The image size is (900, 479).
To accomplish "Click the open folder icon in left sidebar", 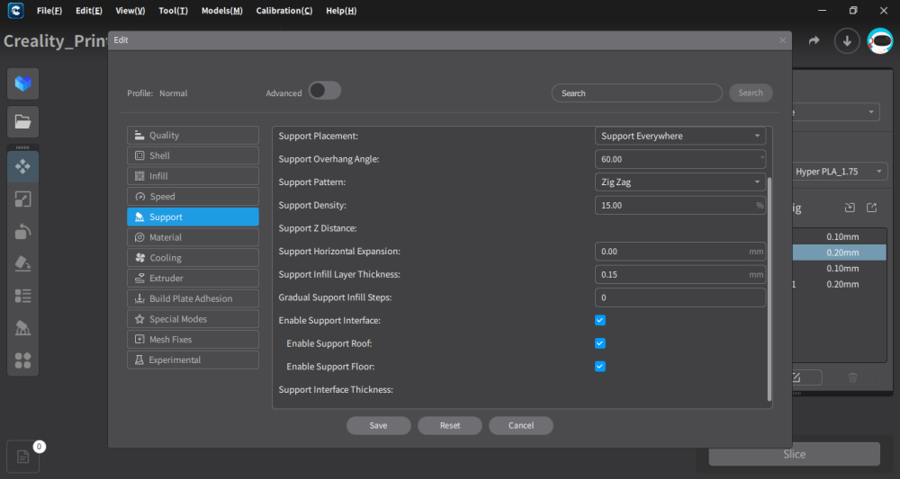I will coord(23,121).
